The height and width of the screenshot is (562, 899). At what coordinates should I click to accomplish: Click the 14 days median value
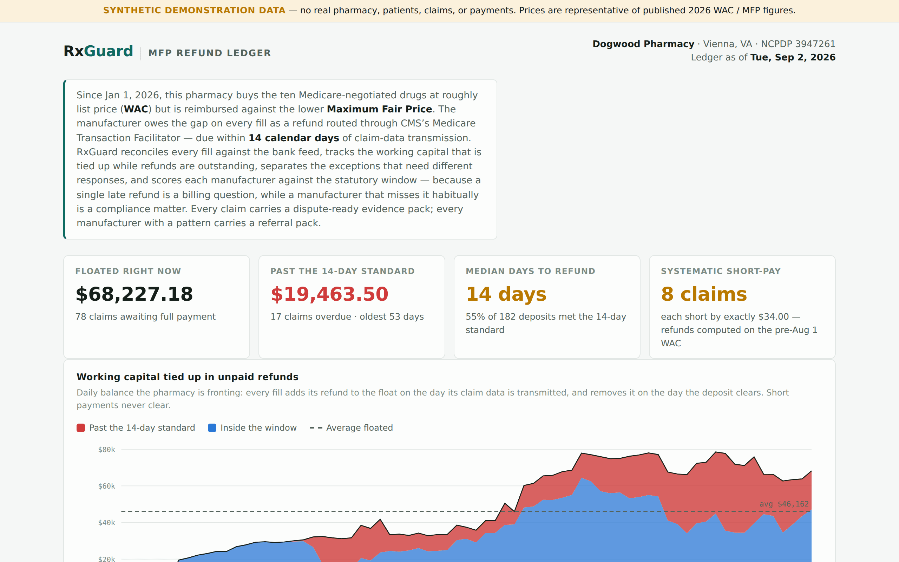(x=506, y=294)
